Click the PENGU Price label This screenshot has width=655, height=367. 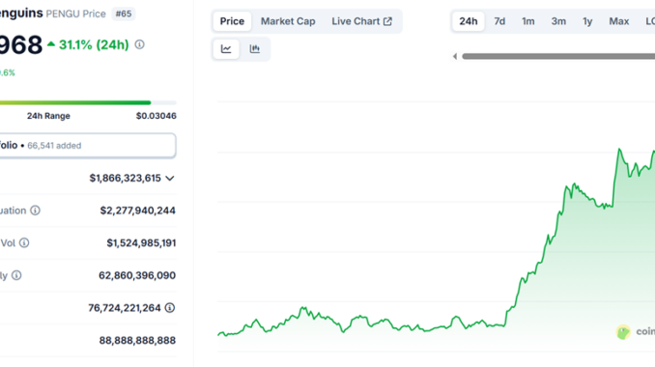(x=75, y=14)
